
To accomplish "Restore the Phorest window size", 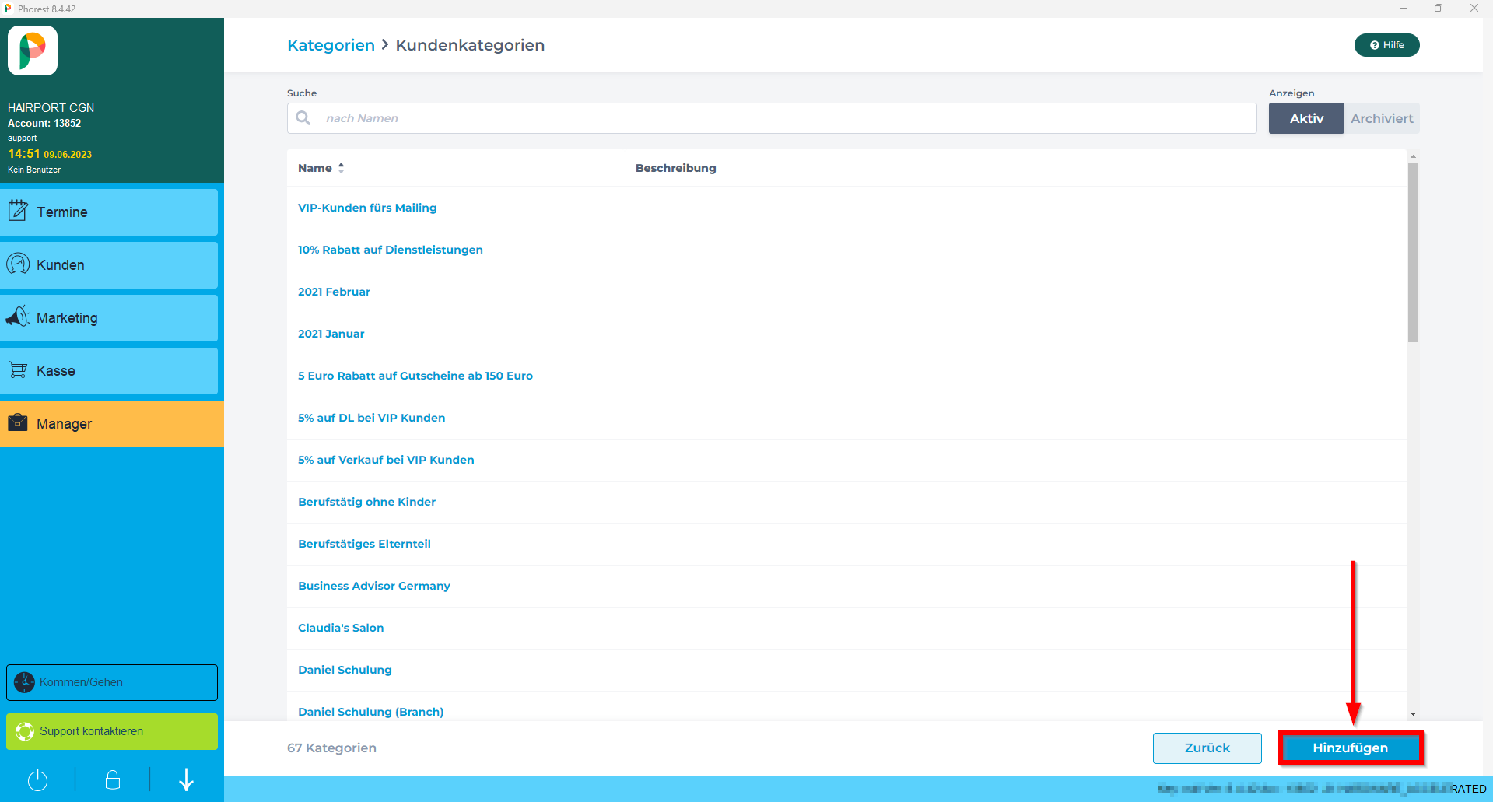I will pyautogui.click(x=1439, y=9).
